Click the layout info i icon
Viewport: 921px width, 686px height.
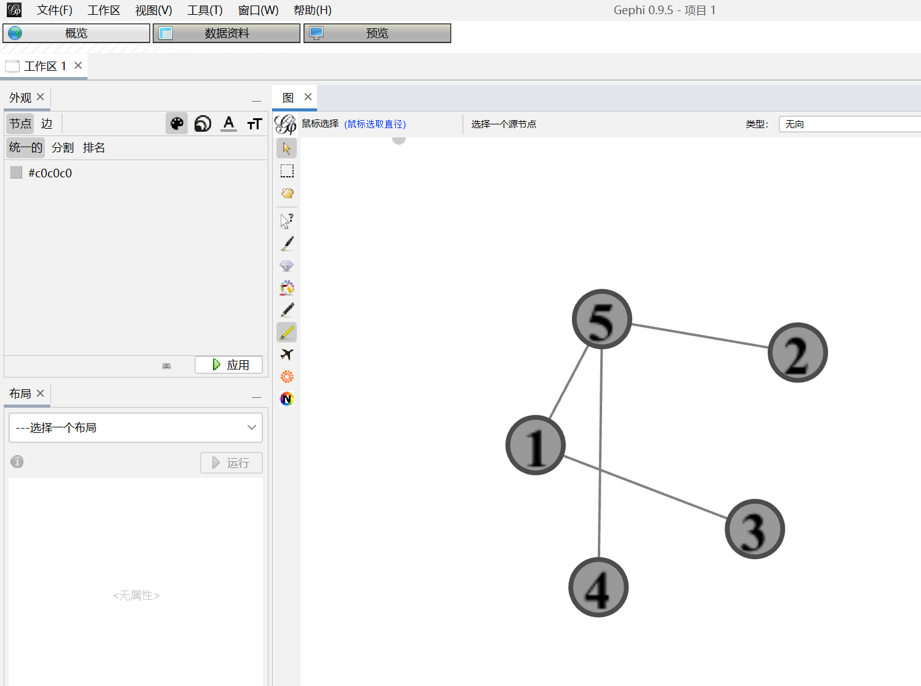pos(17,461)
